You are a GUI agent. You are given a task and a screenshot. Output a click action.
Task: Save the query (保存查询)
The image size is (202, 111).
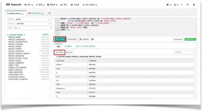pos(72,39)
